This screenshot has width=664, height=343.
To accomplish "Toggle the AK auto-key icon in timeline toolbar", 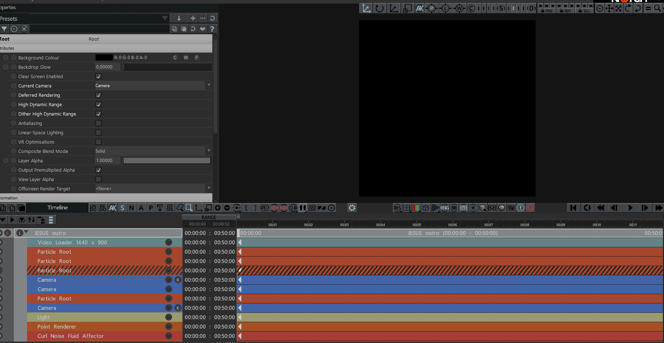I will [112, 208].
